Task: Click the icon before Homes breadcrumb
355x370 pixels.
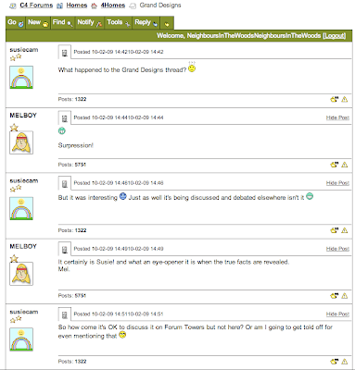Action: tap(60, 6)
